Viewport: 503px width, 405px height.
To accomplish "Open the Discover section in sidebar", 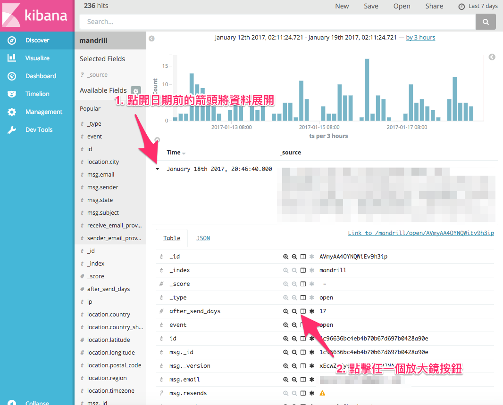I will [x=37, y=40].
